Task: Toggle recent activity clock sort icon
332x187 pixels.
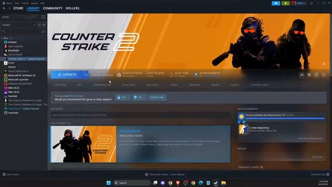Action: pos(39,25)
